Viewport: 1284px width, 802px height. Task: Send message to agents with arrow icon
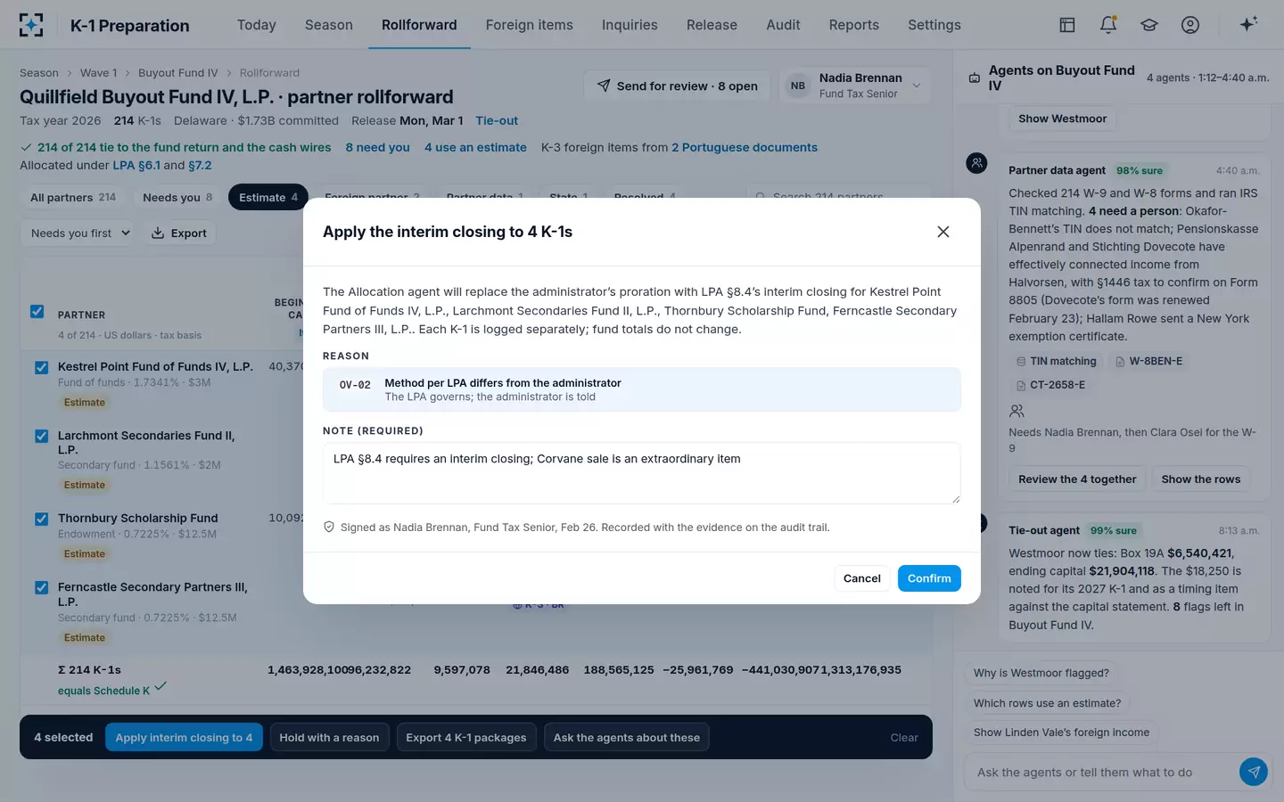click(1254, 772)
